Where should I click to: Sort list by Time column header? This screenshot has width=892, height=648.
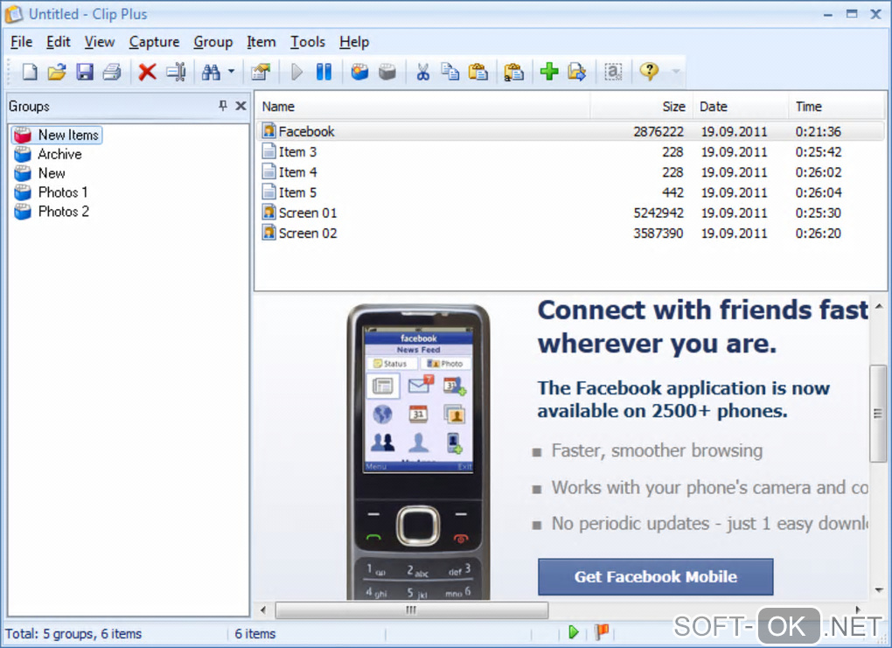click(x=837, y=107)
